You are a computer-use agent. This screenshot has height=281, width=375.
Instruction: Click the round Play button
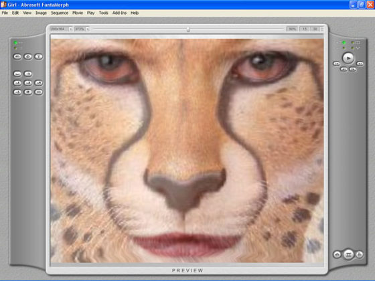coord(348,58)
